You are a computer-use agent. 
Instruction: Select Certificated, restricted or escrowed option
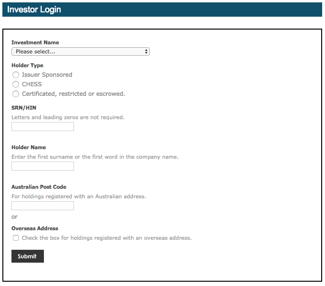click(16, 94)
